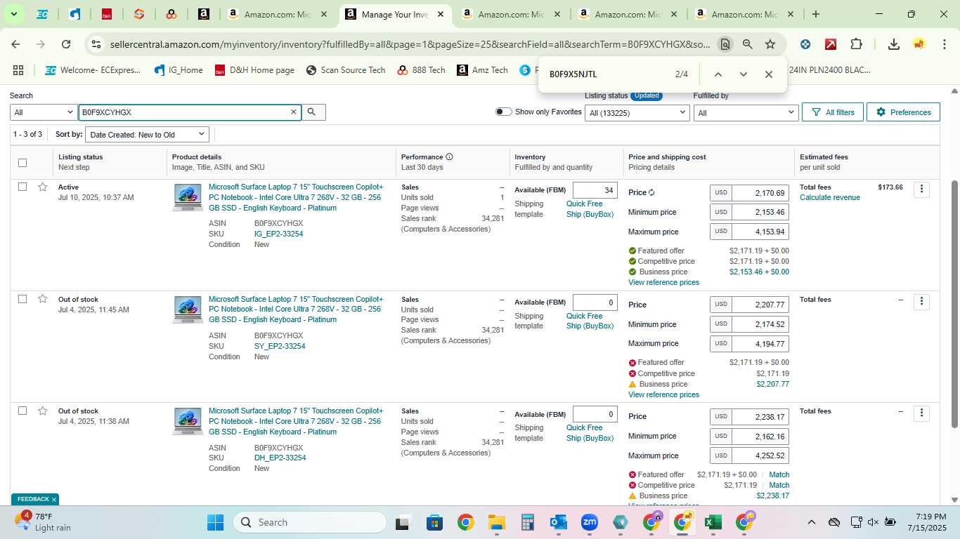Click the browser address bar URL
Image resolution: width=960 pixels, height=539 pixels.
coord(410,44)
